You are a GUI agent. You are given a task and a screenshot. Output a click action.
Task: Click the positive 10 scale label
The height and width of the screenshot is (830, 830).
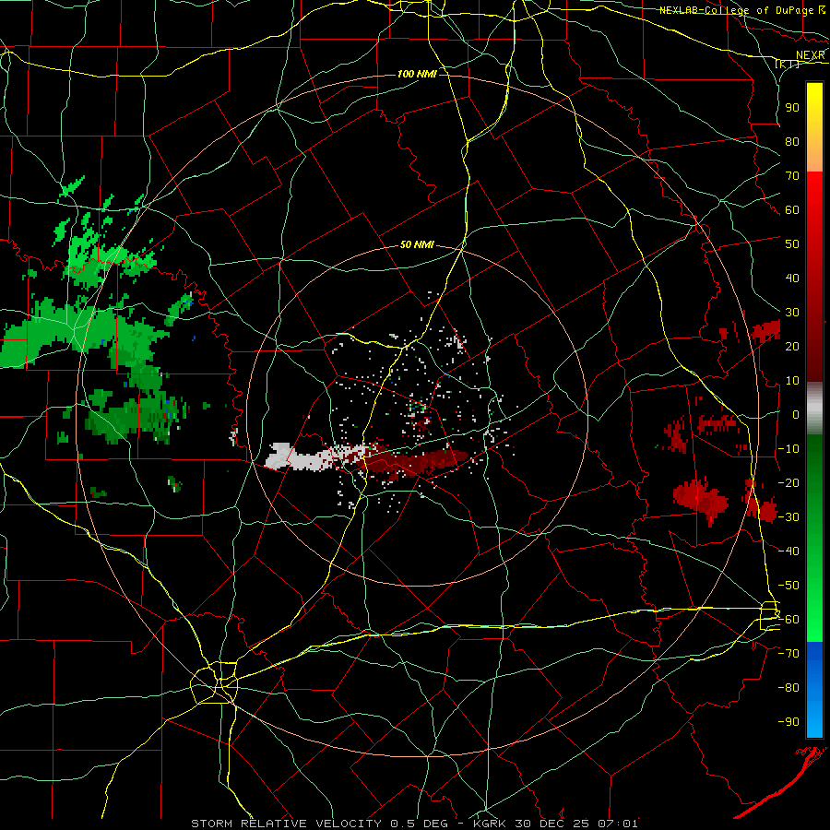pyautogui.click(x=792, y=381)
